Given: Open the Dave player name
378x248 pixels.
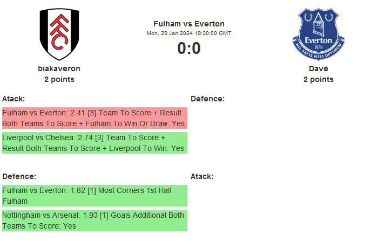Looking at the screenshot, I should point(319,68).
